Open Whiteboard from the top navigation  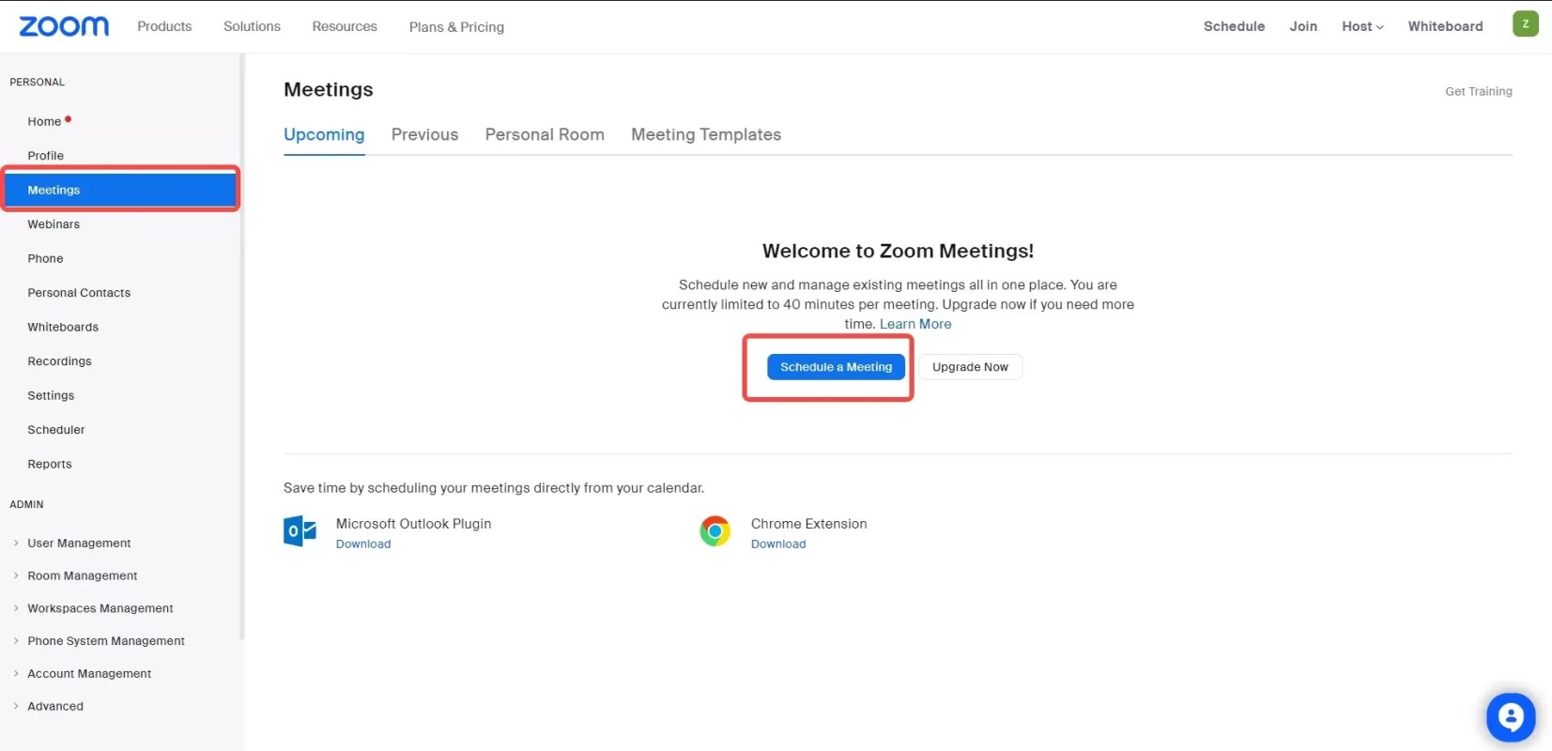pyautogui.click(x=1445, y=26)
